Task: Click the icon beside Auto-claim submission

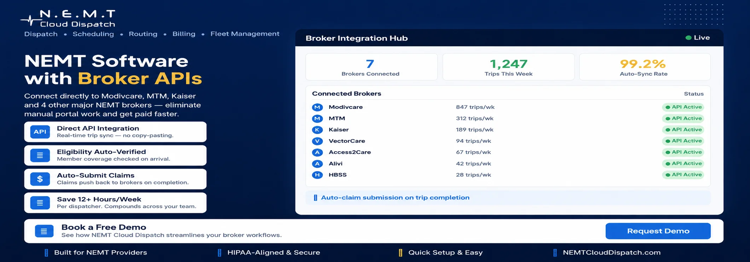Action: coord(315,198)
